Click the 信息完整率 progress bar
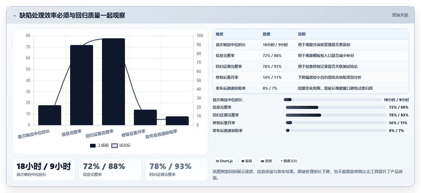The height and width of the screenshot is (193, 421). coord(336,107)
